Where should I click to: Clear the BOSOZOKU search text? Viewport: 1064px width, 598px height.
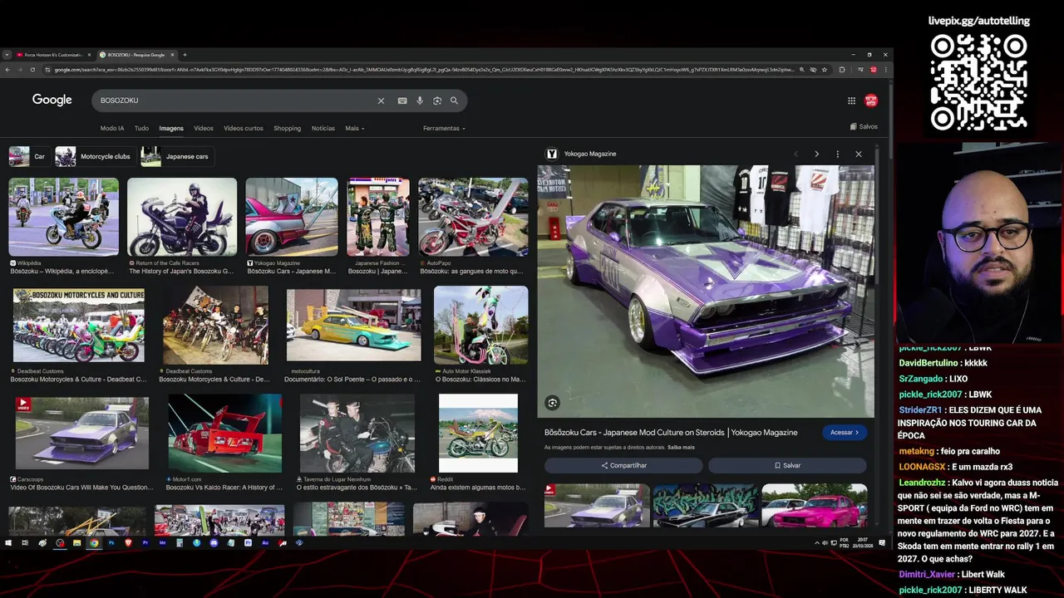[381, 100]
